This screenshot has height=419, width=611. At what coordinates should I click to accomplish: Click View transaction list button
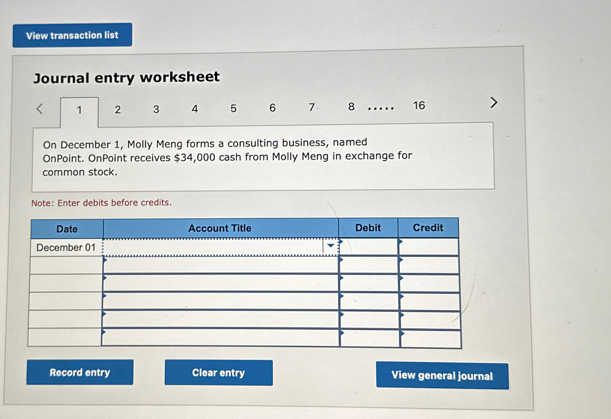click(72, 35)
